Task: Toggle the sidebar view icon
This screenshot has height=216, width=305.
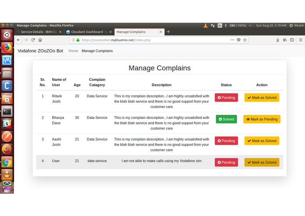Action: 292,40
